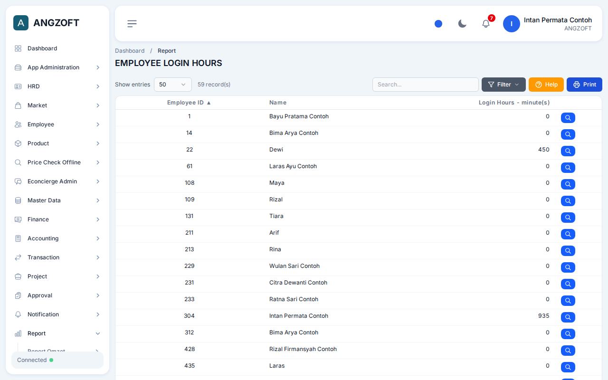Screen dimensions: 608x380
Task: Open Accounting menu item
Action: (57, 238)
